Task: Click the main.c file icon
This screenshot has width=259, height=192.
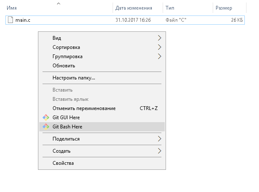Action: click(x=11, y=20)
